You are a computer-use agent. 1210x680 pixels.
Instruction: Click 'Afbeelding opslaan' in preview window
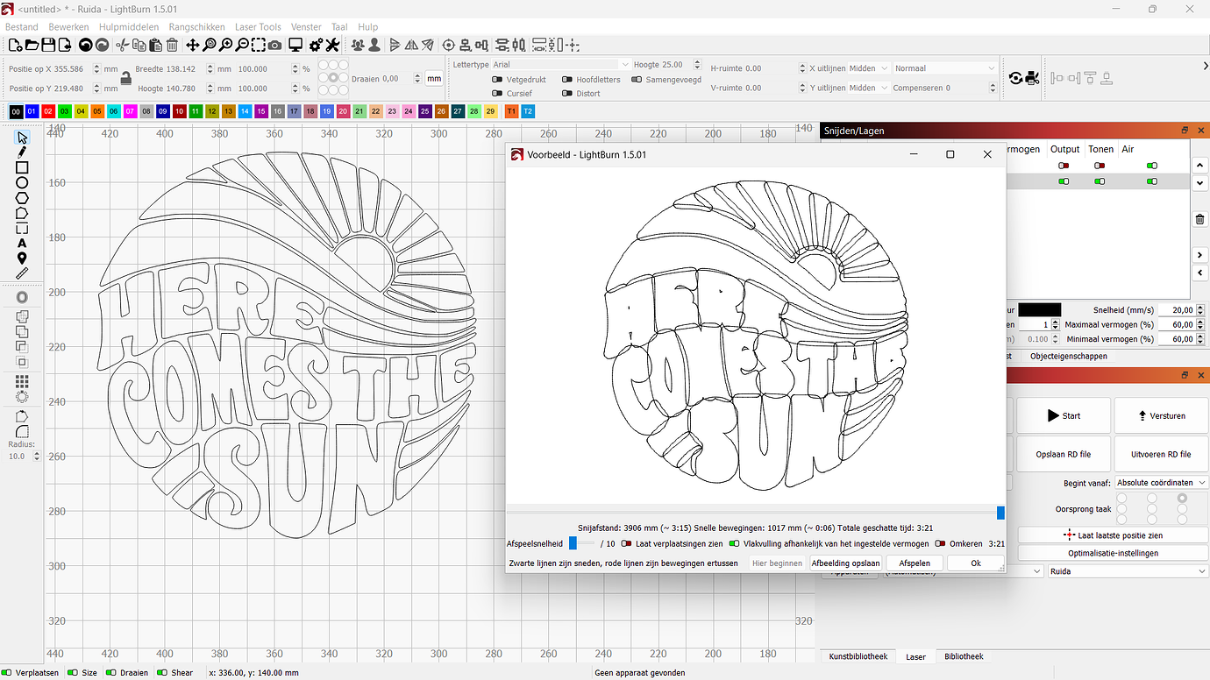[845, 563]
